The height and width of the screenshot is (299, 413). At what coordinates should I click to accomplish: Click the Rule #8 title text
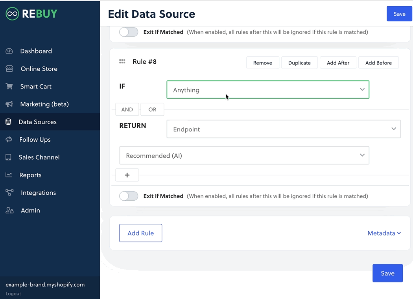pos(145,62)
